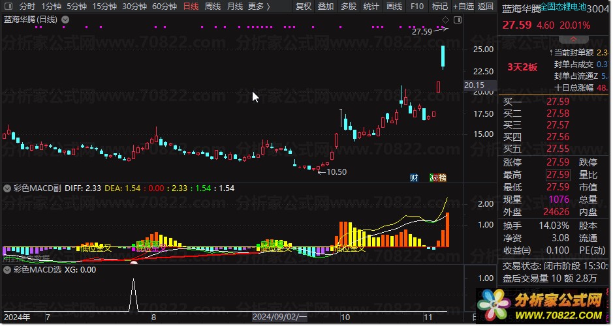
Task: Add stock with +自选 button
Action: pos(464,7)
